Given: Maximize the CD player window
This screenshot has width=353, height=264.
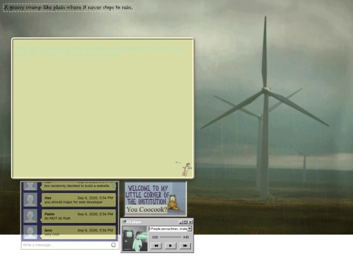Looking at the screenshot, I should [185, 222].
